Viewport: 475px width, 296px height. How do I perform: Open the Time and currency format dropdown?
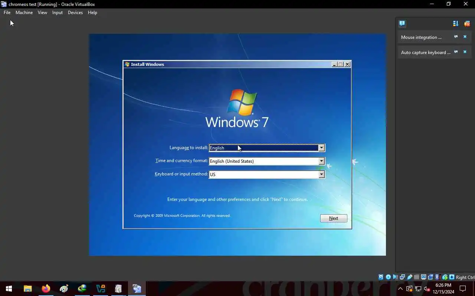[x=267, y=161]
